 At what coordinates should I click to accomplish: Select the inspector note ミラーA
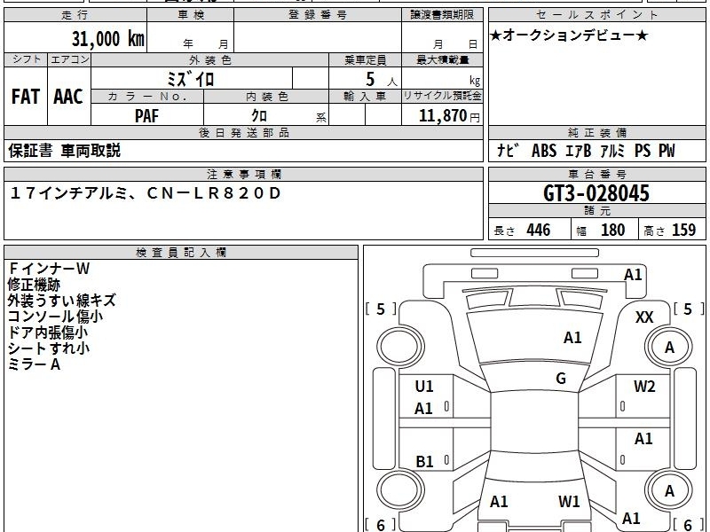(x=34, y=364)
